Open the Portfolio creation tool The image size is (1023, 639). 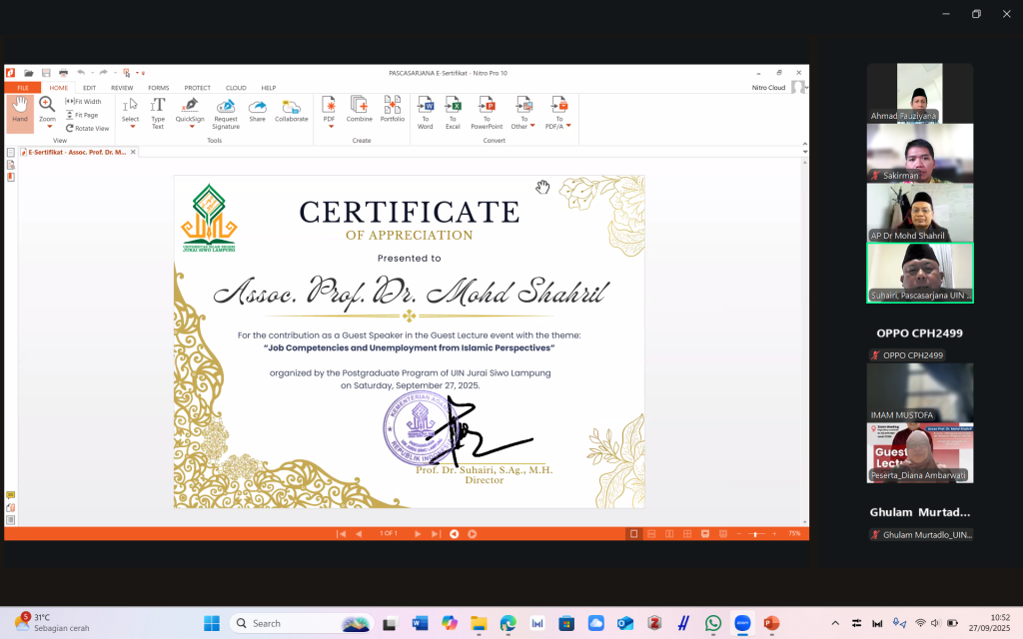(393, 111)
